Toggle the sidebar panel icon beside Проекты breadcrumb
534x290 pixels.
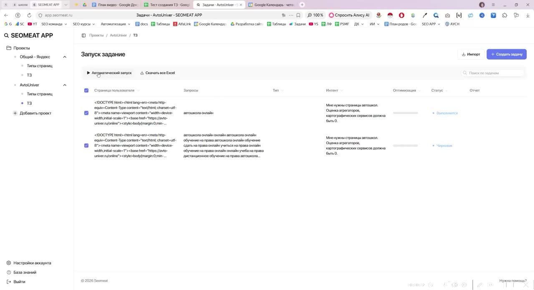coord(83,35)
